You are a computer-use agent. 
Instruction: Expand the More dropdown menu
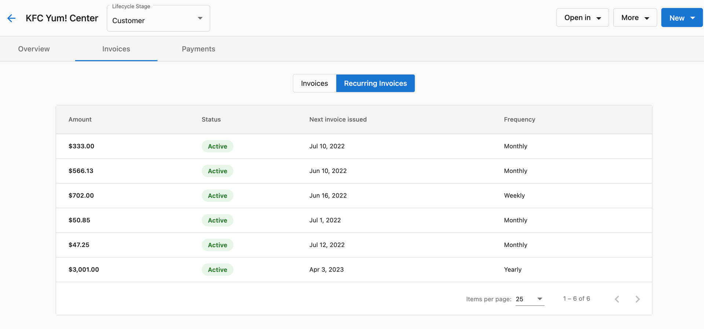(635, 18)
